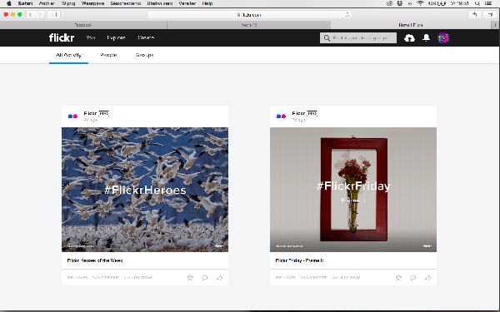500x312 pixels.
Task: Go forward with Safari's forward arrow
Action: coord(40,14)
